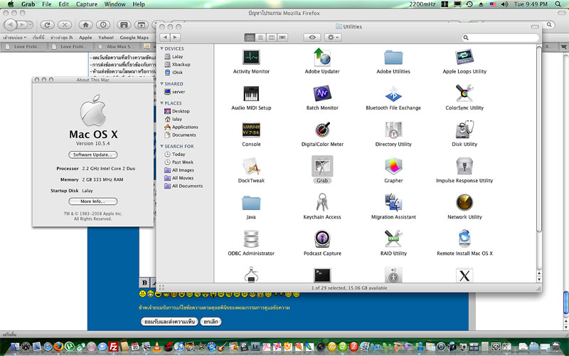Open Directory Utility
This screenshot has width=569, height=356.
pyautogui.click(x=393, y=130)
